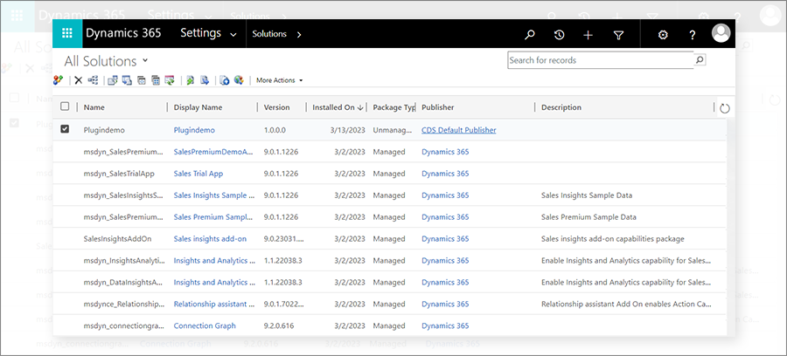Image resolution: width=787 pixels, height=356 pixels.
Task: Open advanced find filter icon
Action: [619, 35]
